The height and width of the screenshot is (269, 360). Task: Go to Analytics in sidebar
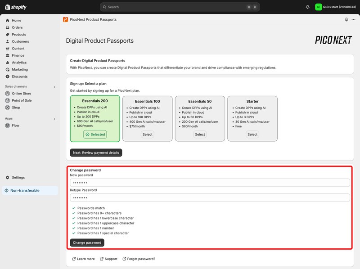pos(19,63)
